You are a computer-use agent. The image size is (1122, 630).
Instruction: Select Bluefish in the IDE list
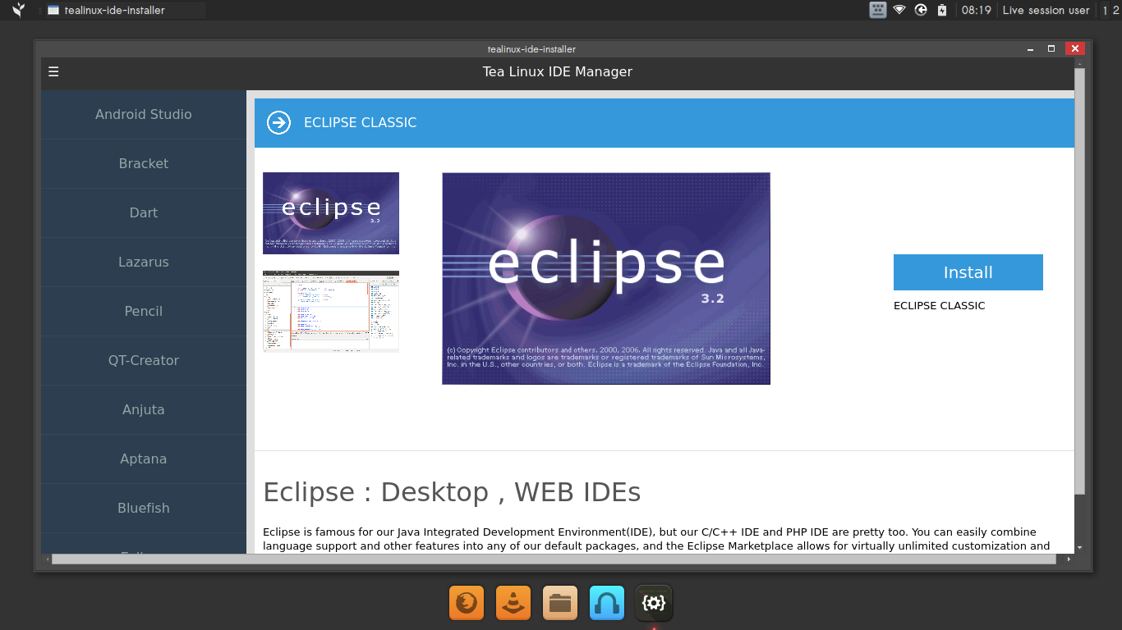tap(144, 509)
